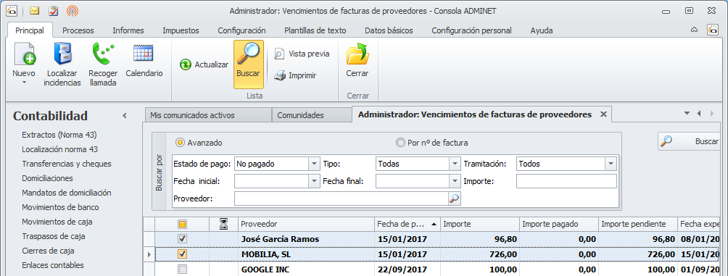728x276 pixels.
Task: Open the Estado de pago dropdown
Action: tap(315, 164)
